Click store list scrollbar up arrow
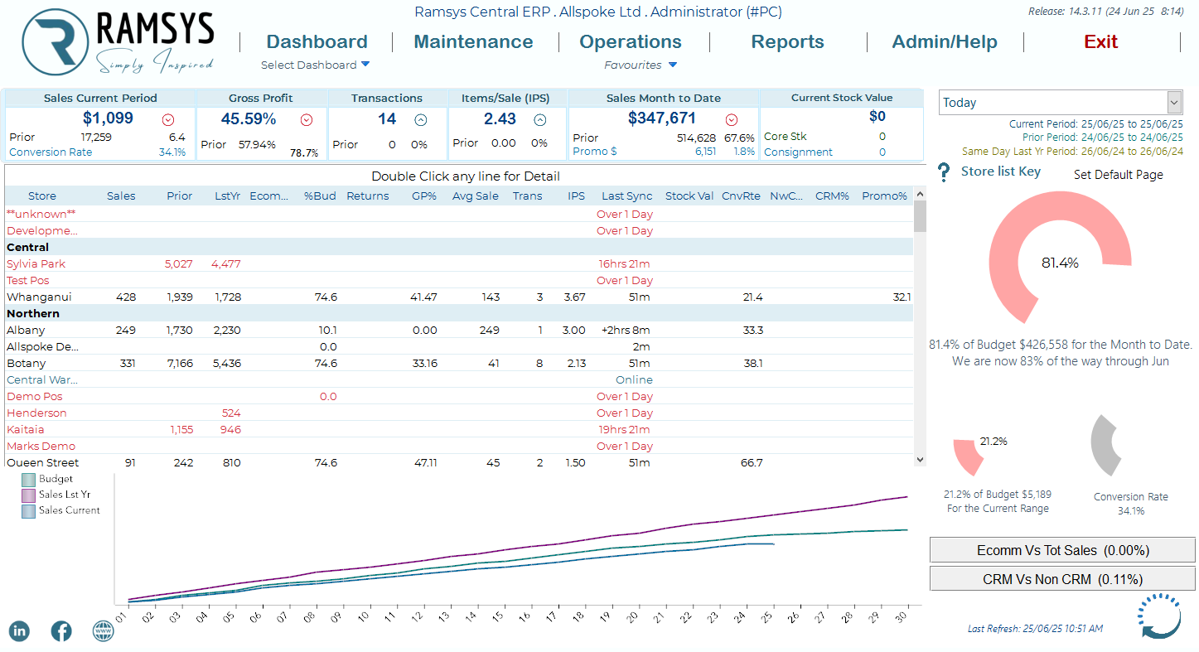 click(920, 194)
